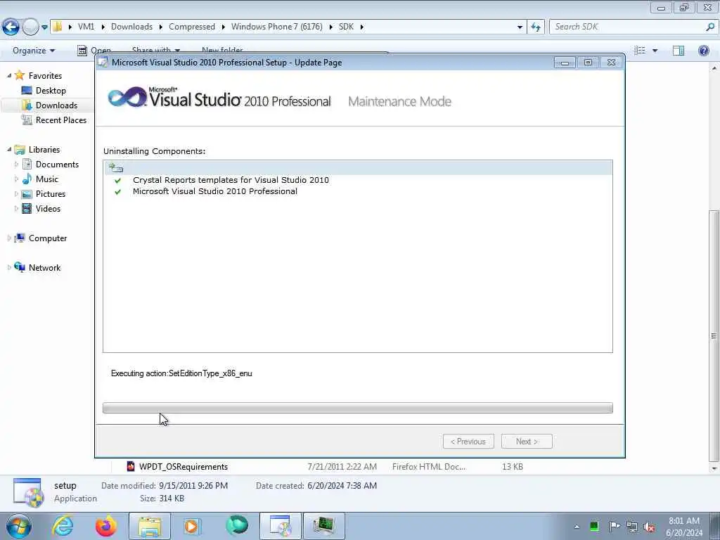Viewport: 720px width, 540px height.
Task: Select Libraries in the navigation pane
Action: tap(44, 150)
